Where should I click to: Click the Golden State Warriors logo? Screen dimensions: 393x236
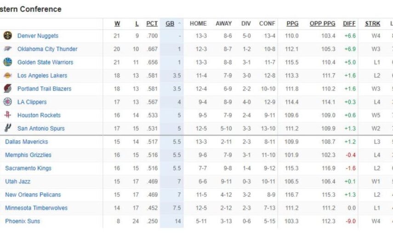[7, 62]
